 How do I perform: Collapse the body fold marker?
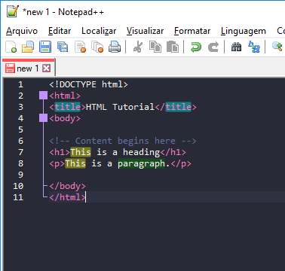(43, 118)
